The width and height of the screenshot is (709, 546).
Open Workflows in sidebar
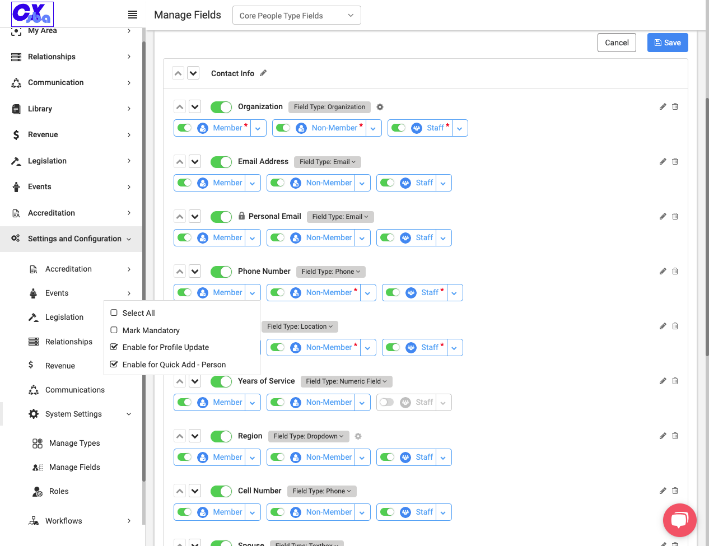[x=81, y=521]
